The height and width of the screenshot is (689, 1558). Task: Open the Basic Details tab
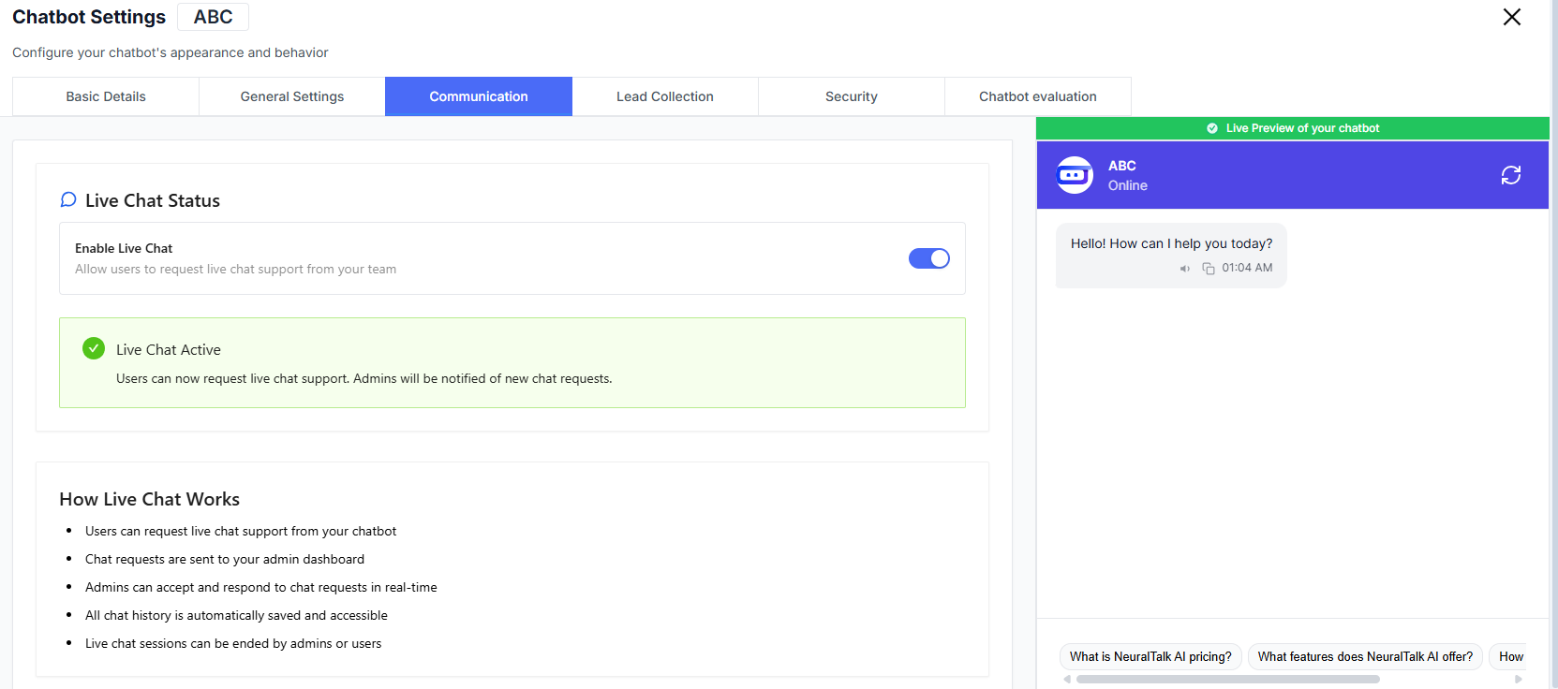(106, 96)
